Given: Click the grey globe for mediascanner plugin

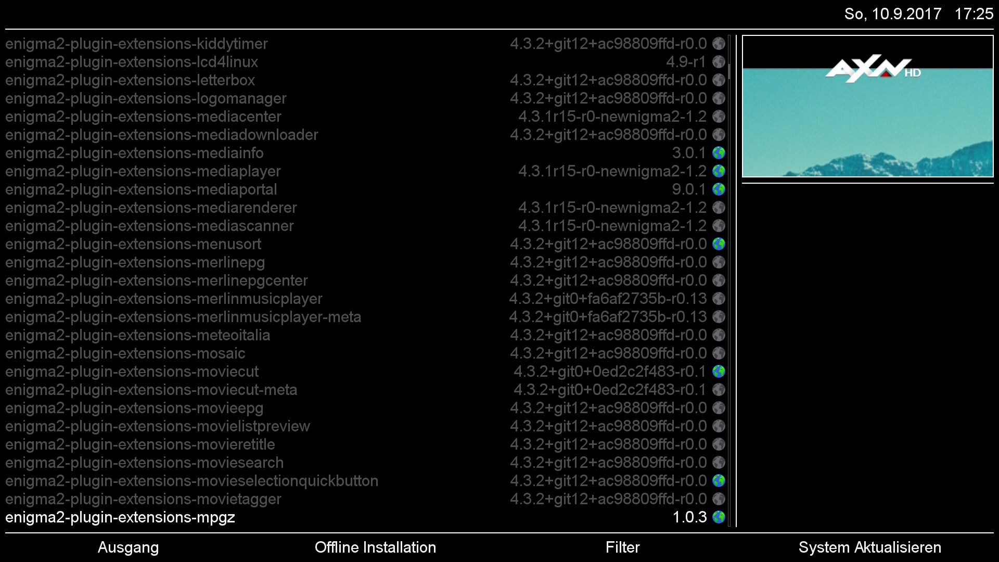Looking at the screenshot, I should pos(719,226).
